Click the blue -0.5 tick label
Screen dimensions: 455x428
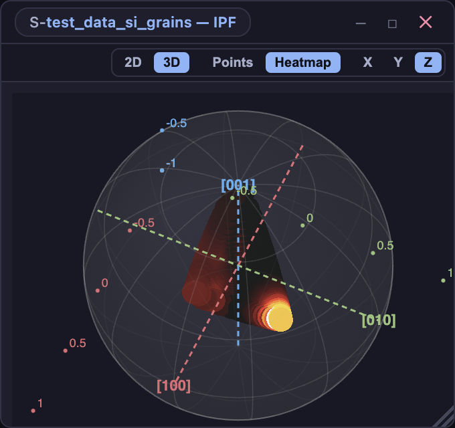pos(177,123)
